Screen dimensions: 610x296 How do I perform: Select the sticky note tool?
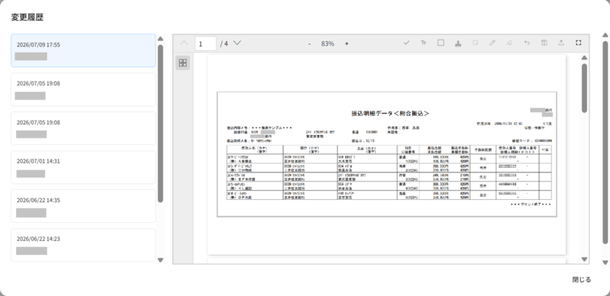click(x=475, y=43)
